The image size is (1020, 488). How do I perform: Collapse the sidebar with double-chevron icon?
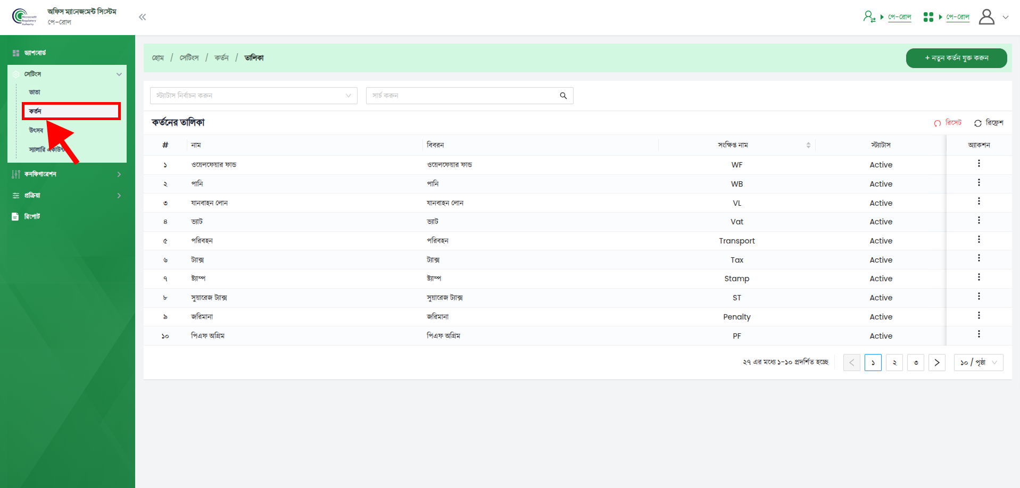pyautogui.click(x=142, y=17)
